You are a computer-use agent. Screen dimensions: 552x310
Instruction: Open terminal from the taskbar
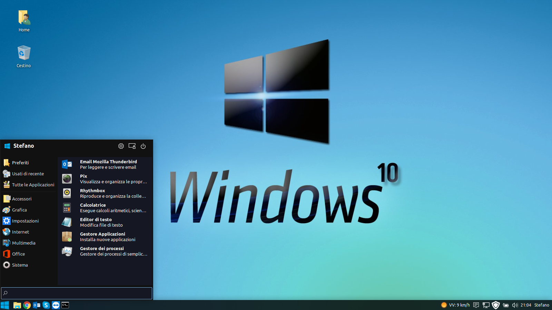(65, 305)
